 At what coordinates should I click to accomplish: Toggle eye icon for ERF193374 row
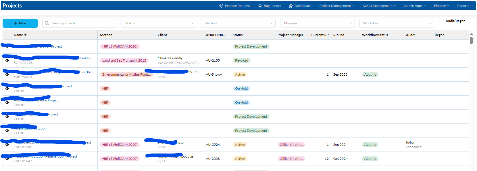pos(7,74)
